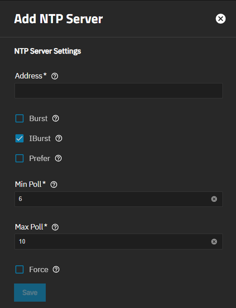The height and width of the screenshot is (308, 236).
Task: Clear the Max Poll value
Action: click(x=214, y=241)
